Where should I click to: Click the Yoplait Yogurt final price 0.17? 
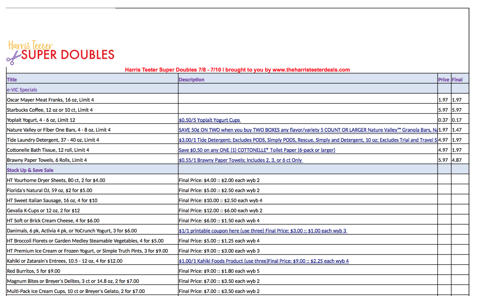pos(456,120)
